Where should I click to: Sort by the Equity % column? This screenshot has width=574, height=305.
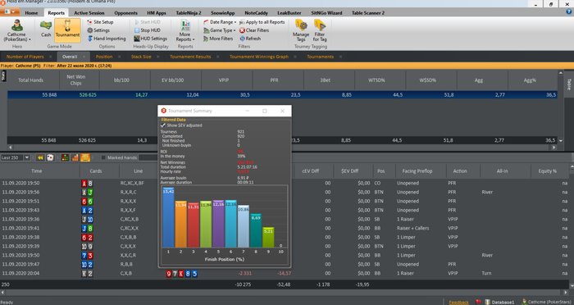click(x=547, y=171)
